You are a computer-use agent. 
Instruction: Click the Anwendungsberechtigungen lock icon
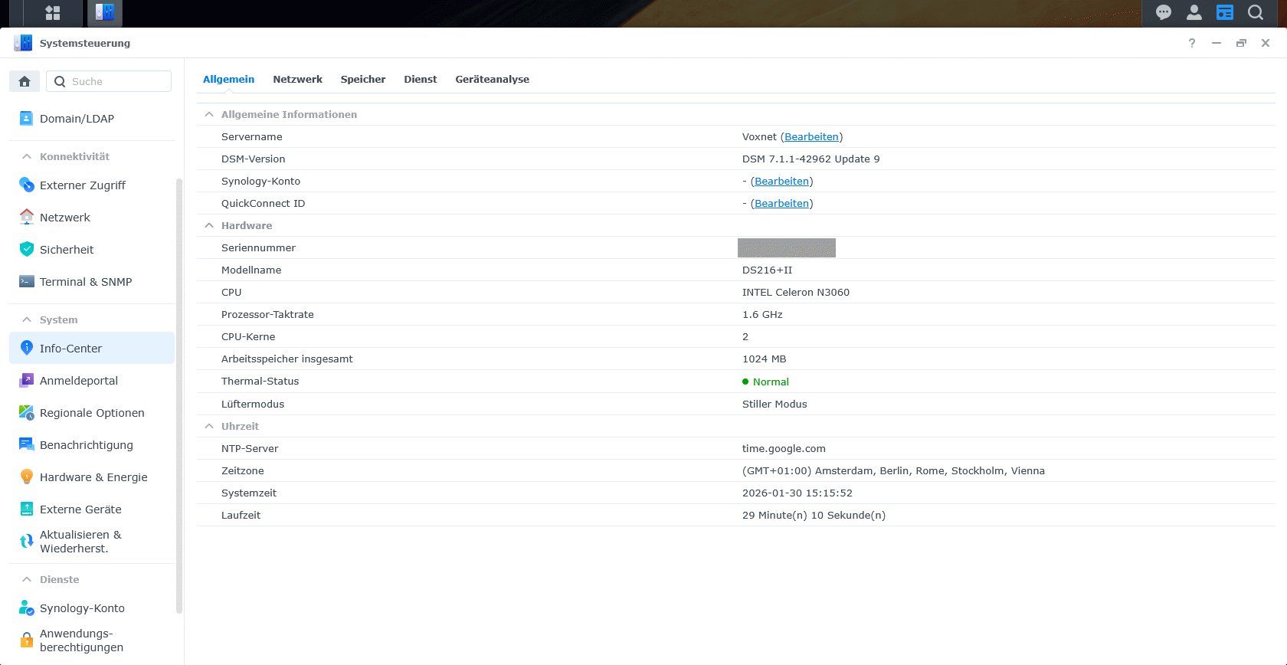point(26,640)
